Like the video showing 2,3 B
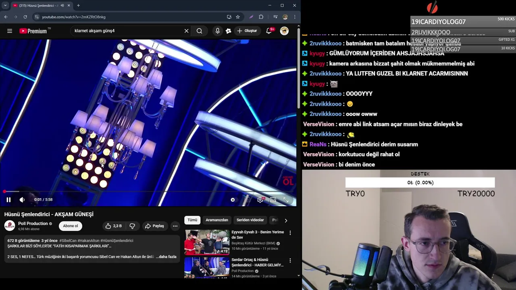 [x=113, y=226]
